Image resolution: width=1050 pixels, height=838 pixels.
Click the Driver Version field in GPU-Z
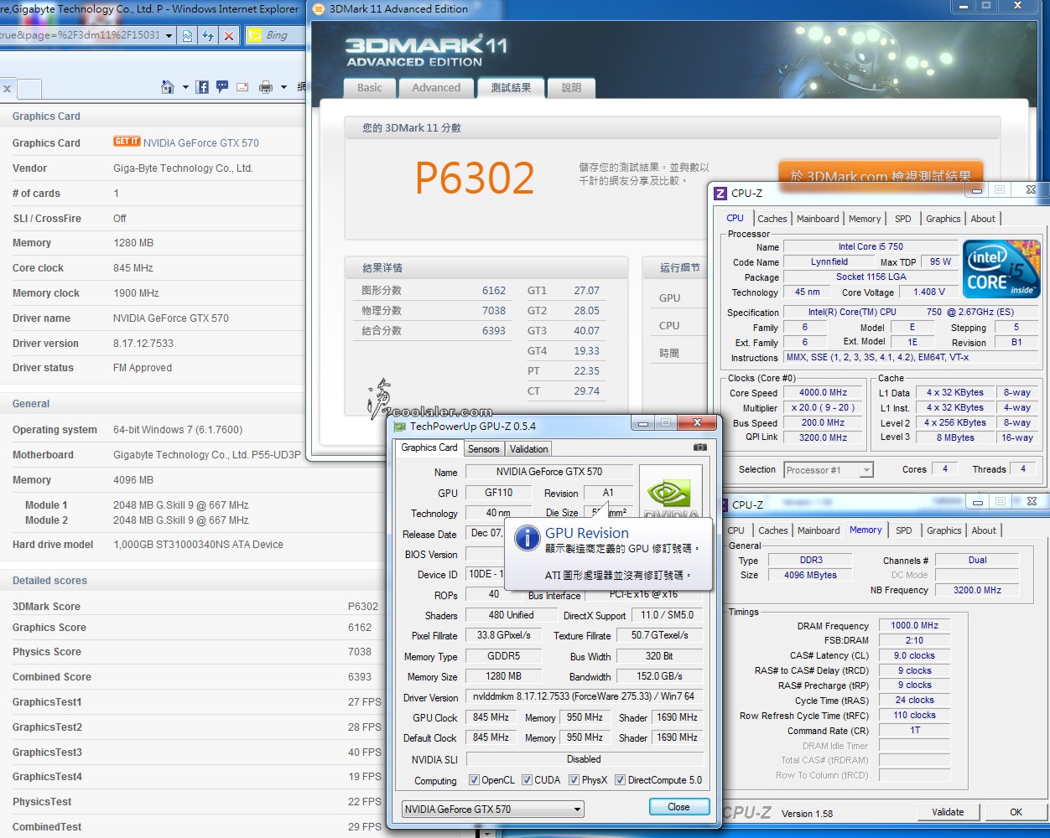[583, 696]
